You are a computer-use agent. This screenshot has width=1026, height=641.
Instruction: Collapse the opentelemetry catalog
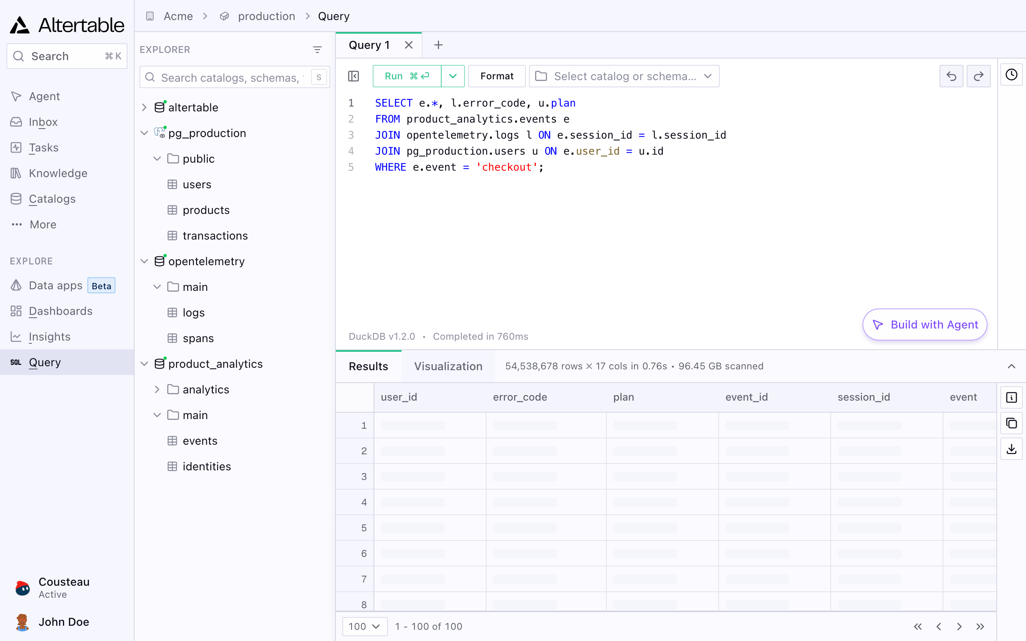tap(144, 261)
